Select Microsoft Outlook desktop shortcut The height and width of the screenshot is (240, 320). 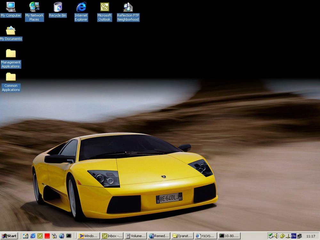(105, 12)
